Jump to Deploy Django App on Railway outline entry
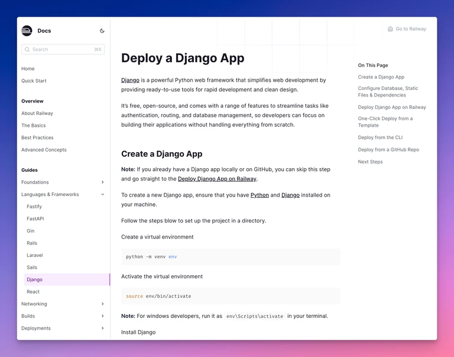This screenshot has height=357, width=454. (392, 107)
